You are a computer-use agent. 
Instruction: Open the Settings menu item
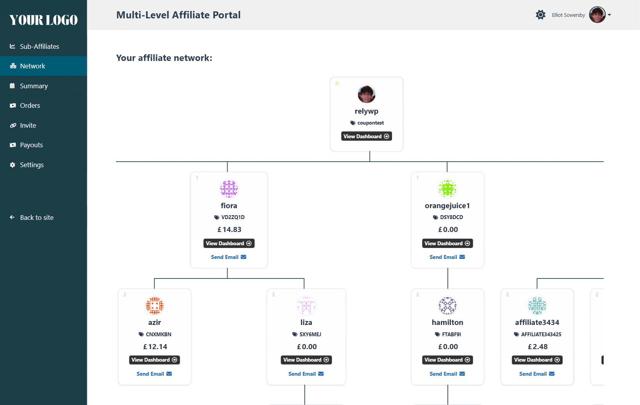(43, 165)
